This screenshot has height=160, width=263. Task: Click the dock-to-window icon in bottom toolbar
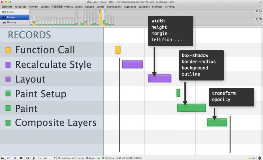point(3,158)
